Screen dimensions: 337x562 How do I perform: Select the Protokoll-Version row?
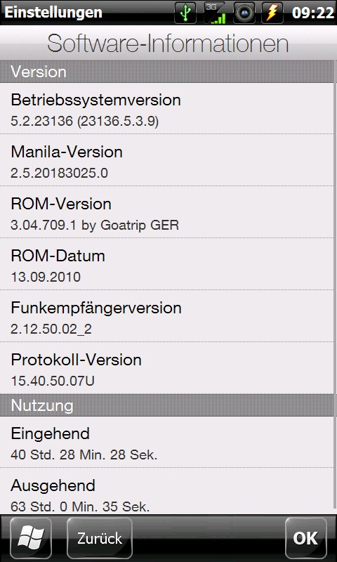(166, 368)
